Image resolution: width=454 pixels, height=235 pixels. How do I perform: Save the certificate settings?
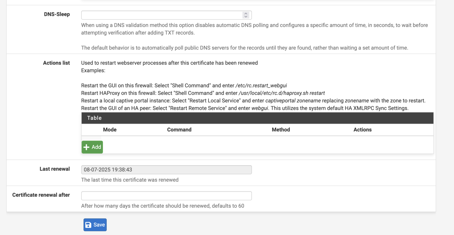pyautogui.click(x=95, y=225)
